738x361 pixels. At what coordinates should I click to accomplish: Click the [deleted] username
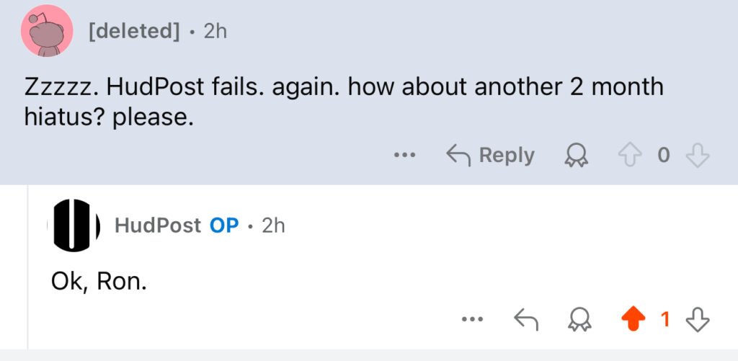(133, 32)
